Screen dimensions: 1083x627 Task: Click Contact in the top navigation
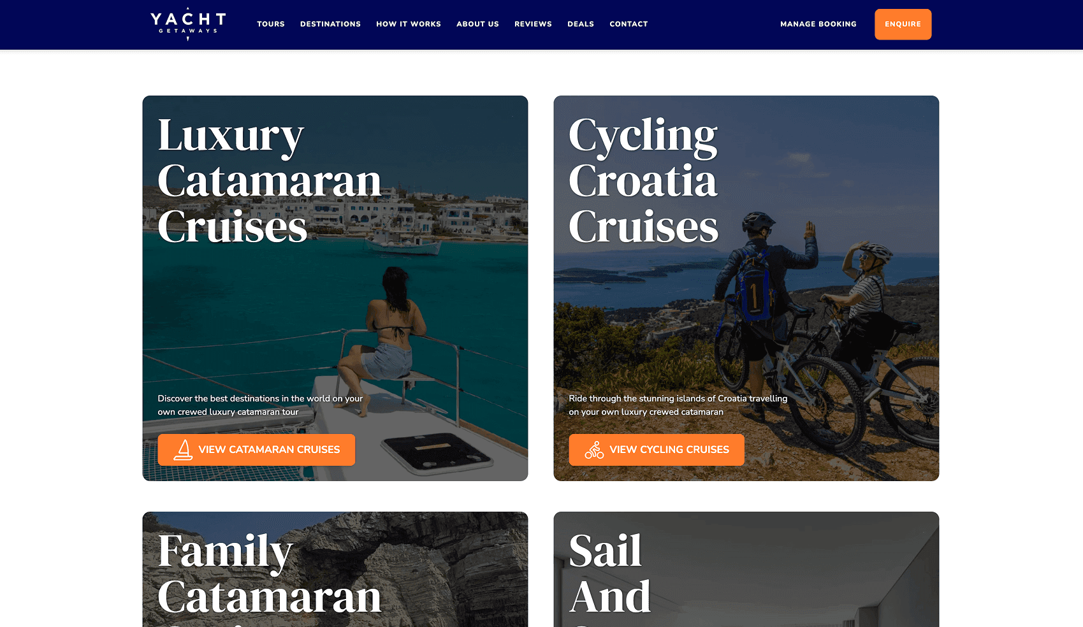[x=629, y=24]
